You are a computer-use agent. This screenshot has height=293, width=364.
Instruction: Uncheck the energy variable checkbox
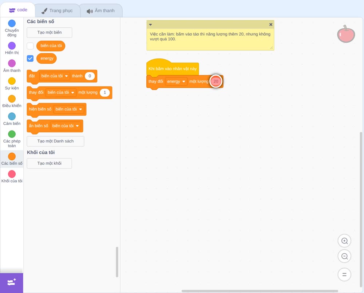30,59
